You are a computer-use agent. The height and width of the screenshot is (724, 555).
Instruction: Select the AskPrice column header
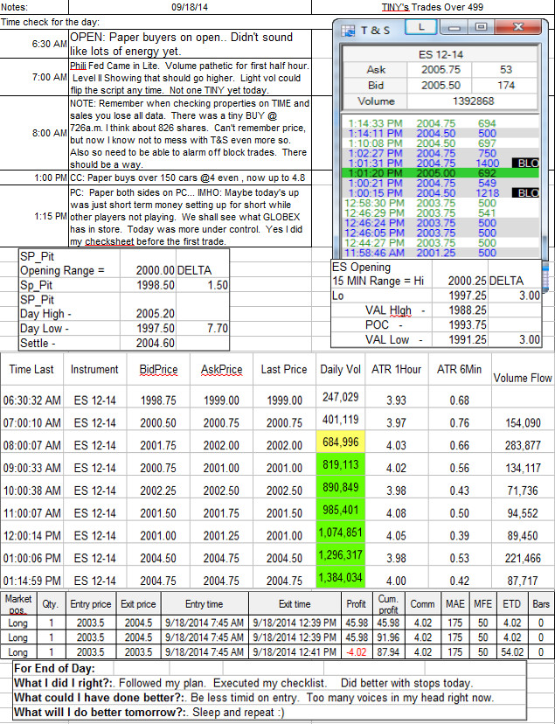(221, 369)
